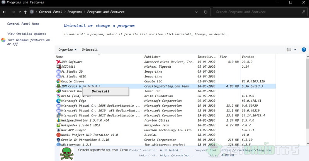Image resolution: width=309 pixels, height=161 pixels.
Task: Click Control Panel in the breadcrumb
Action: [51, 12]
